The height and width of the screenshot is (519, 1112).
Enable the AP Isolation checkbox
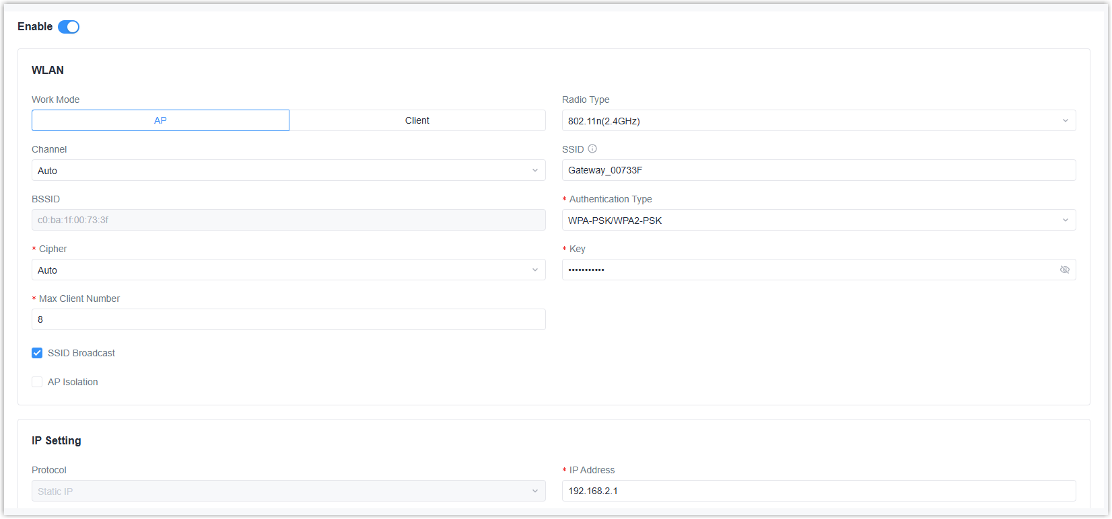[37, 382]
